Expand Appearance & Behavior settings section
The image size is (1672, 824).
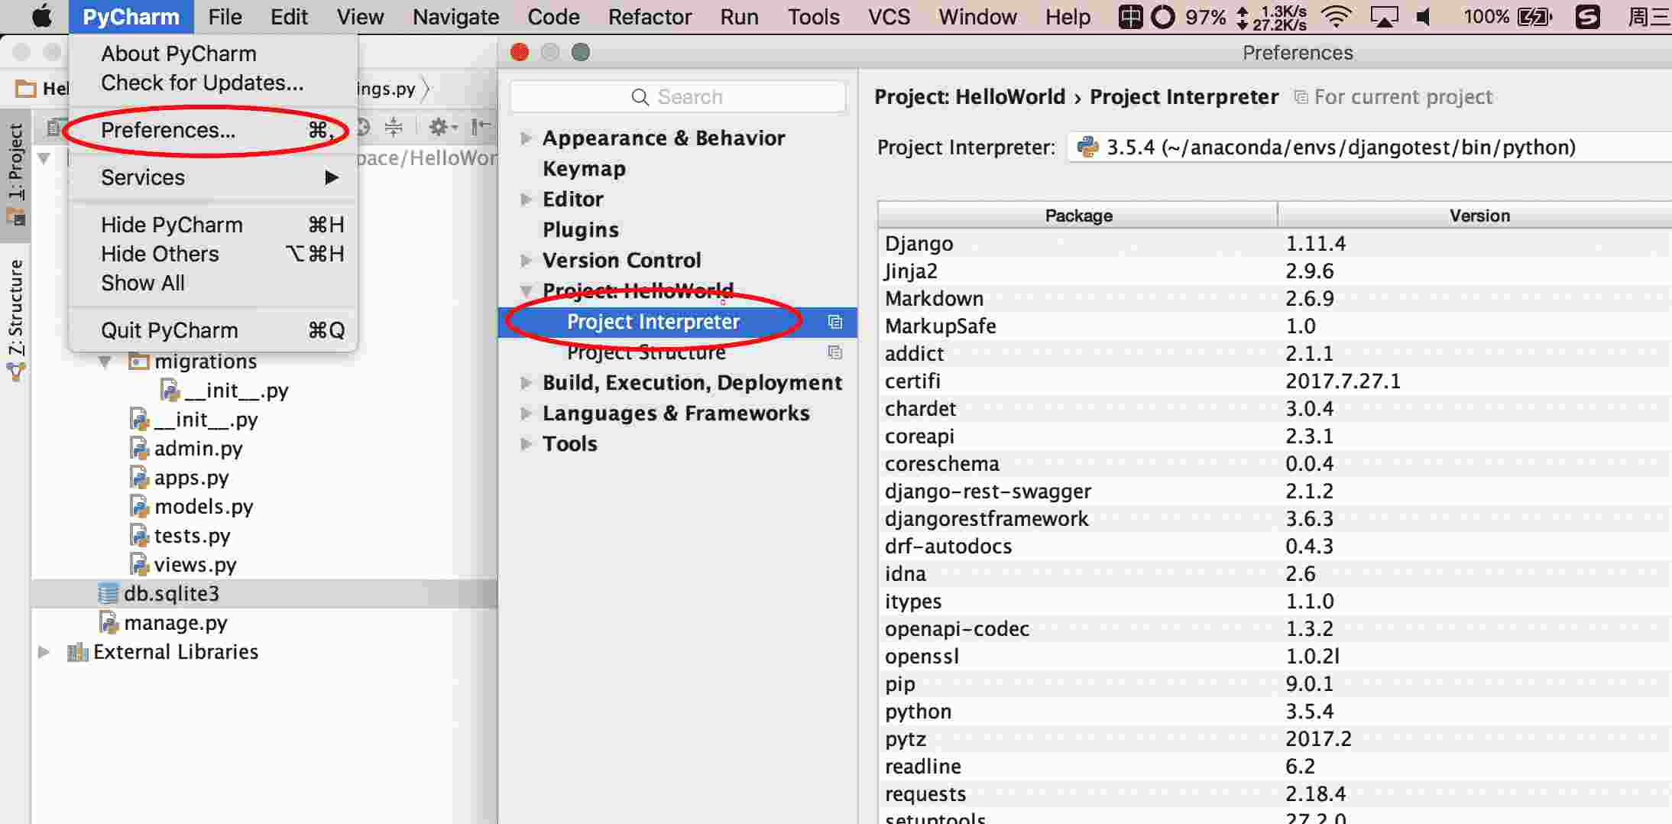click(526, 138)
